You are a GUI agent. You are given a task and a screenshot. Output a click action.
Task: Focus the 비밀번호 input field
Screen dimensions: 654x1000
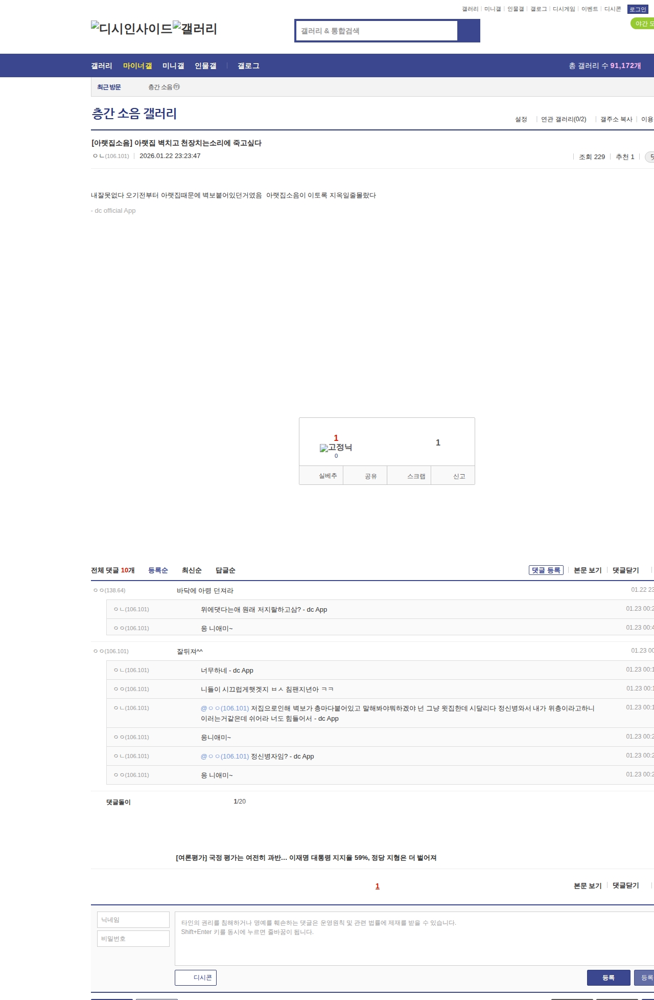coord(133,939)
